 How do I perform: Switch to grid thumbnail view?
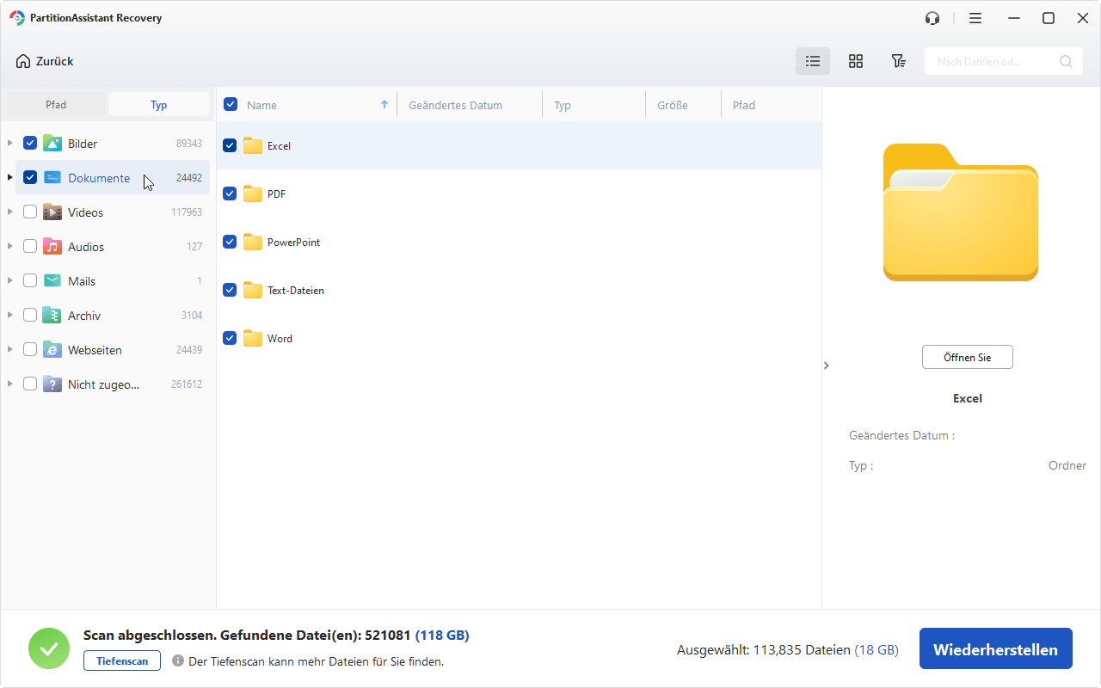pyautogui.click(x=856, y=61)
